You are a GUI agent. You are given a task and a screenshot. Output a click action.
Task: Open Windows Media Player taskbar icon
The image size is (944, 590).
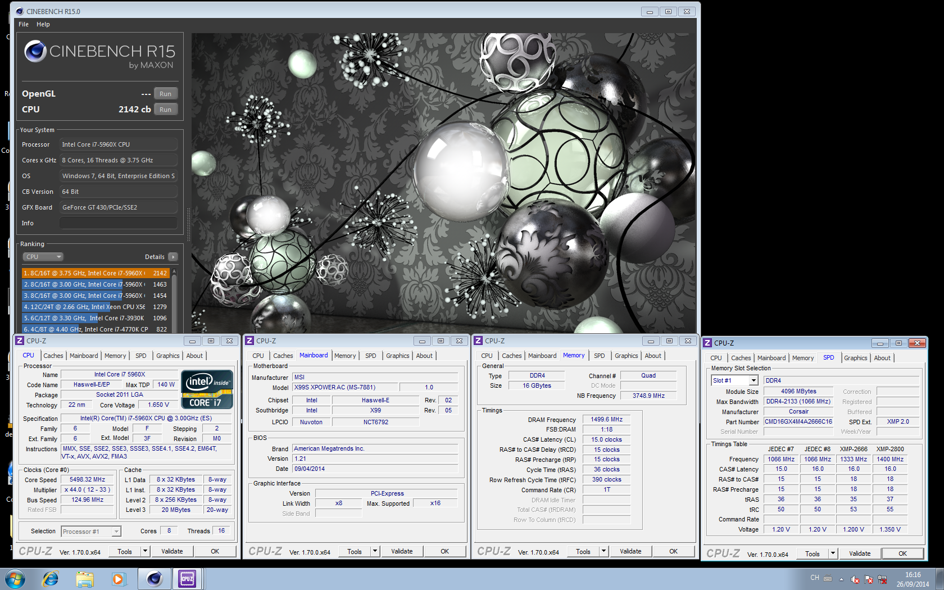tap(119, 579)
